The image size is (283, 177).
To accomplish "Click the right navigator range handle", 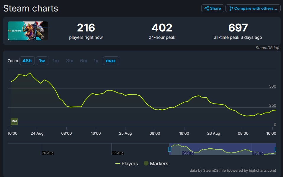I will 275,149.
